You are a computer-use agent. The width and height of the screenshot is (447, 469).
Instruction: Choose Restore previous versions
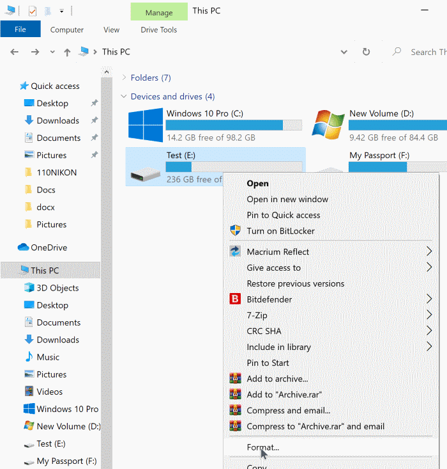click(295, 283)
